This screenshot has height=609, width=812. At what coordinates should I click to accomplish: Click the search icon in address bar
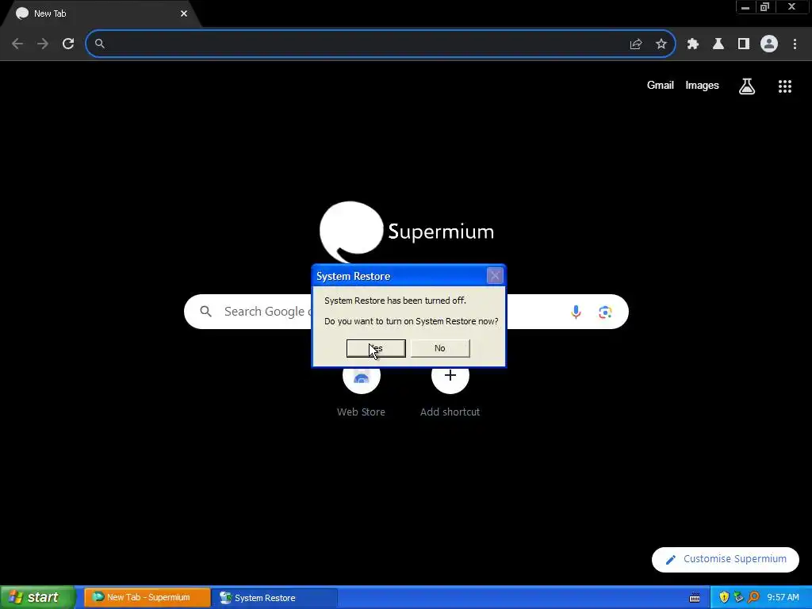[100, 44]
